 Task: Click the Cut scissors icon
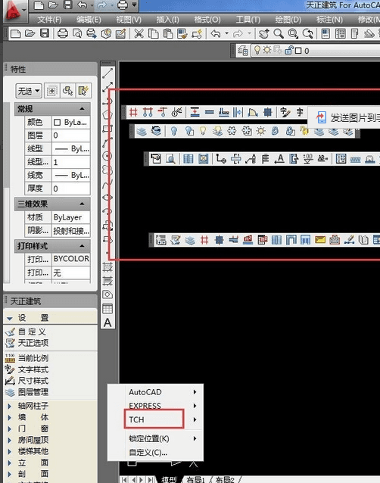[x=139, y=33]
